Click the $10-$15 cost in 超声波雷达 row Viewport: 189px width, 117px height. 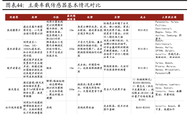pos(143,68)
